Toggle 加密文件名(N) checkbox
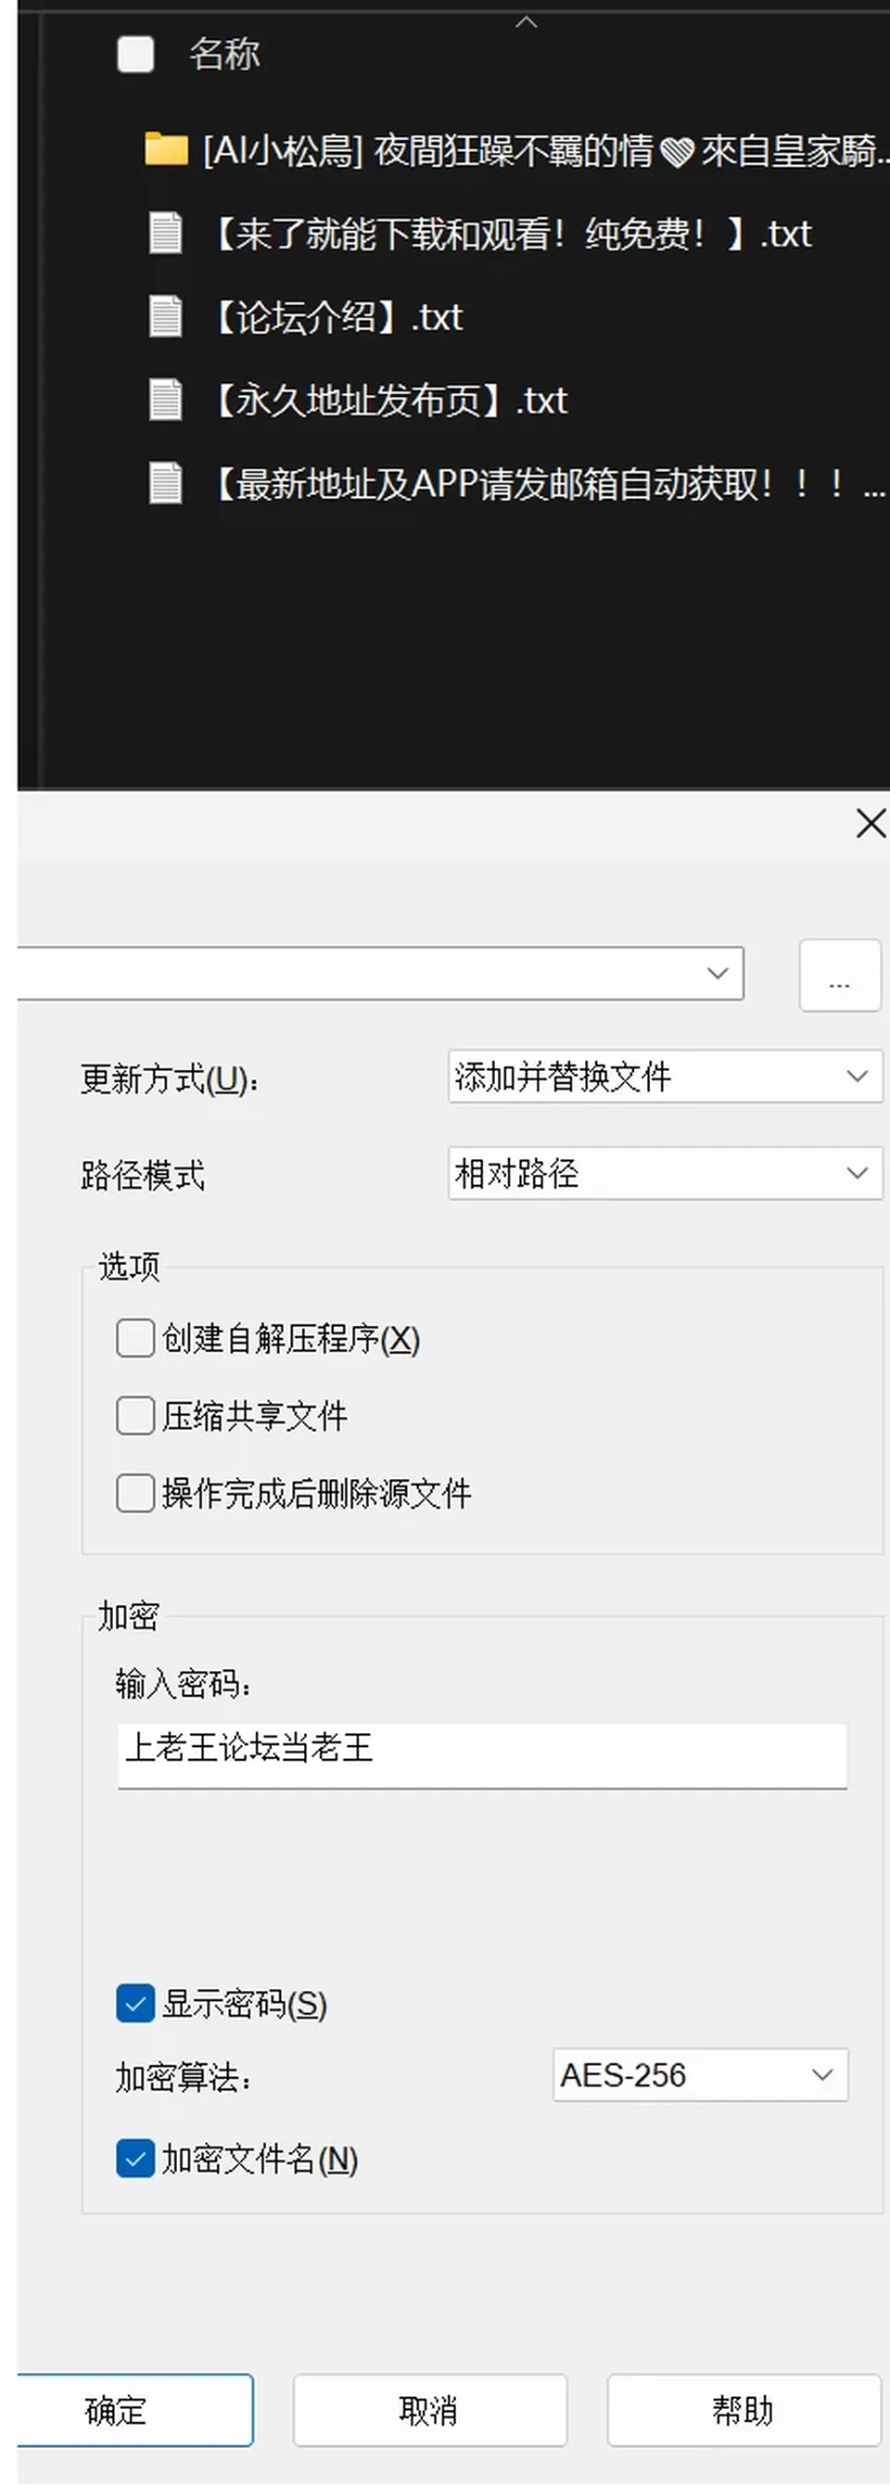This screenshot has height=2486, width=890. coord(135,2159)
